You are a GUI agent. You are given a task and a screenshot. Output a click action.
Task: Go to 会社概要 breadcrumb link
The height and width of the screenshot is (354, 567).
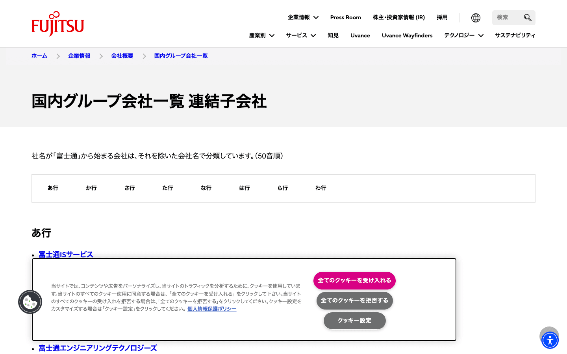(122, 56)
